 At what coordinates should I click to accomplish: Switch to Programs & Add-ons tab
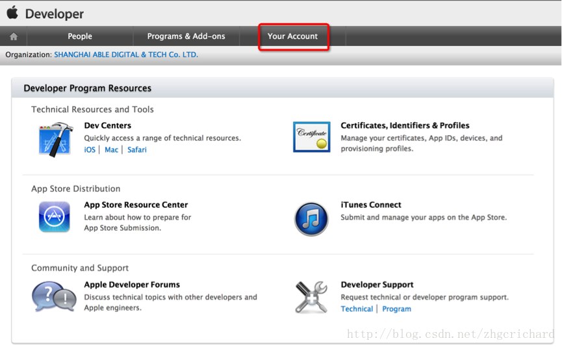click(186, 36)
